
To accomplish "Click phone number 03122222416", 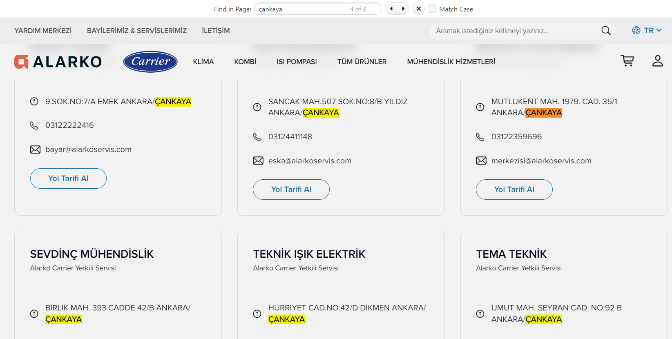I will (69, 125).
